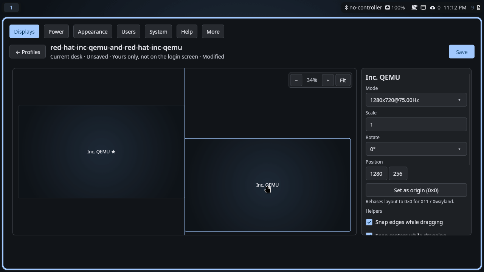This screenshot has width=484, height=272.
Task: Open the System tab
Action: coord(158,32)
